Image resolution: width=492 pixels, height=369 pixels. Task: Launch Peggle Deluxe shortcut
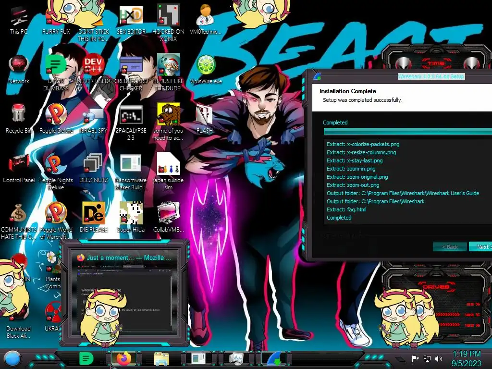pyautogui.click(x=56, y=119)
